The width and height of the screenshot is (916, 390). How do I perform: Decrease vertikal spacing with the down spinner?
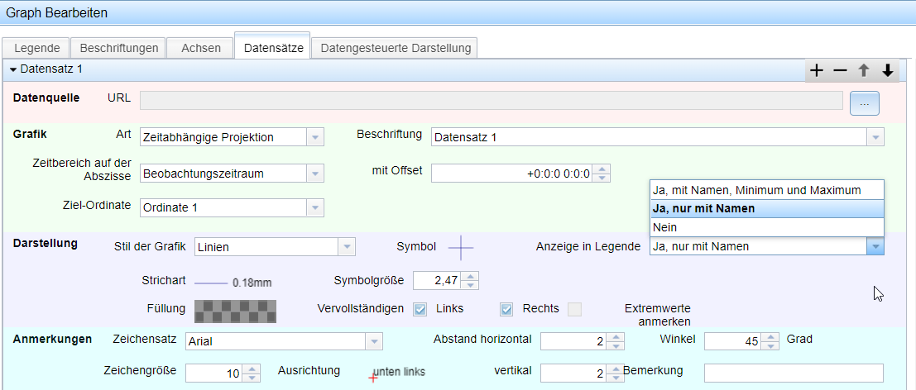click(616, 378)
